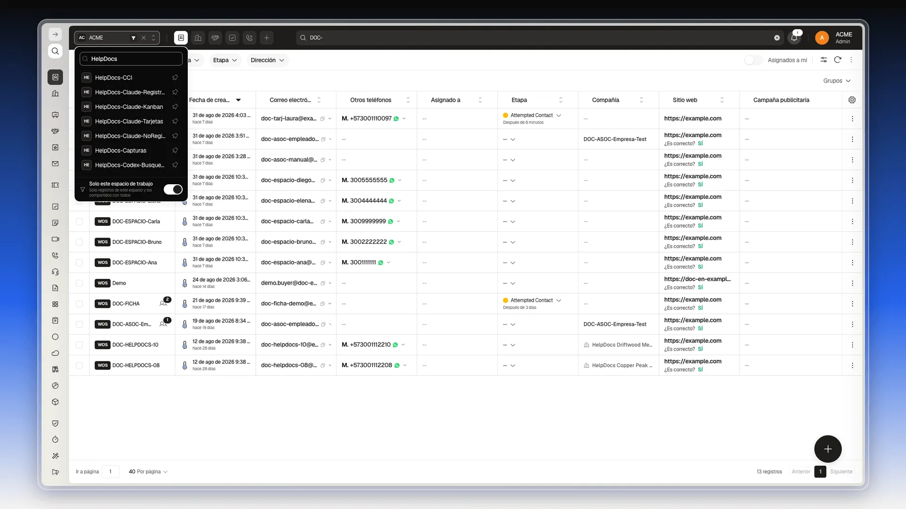Open ACME workspace selector dropdown

[117, 38]
